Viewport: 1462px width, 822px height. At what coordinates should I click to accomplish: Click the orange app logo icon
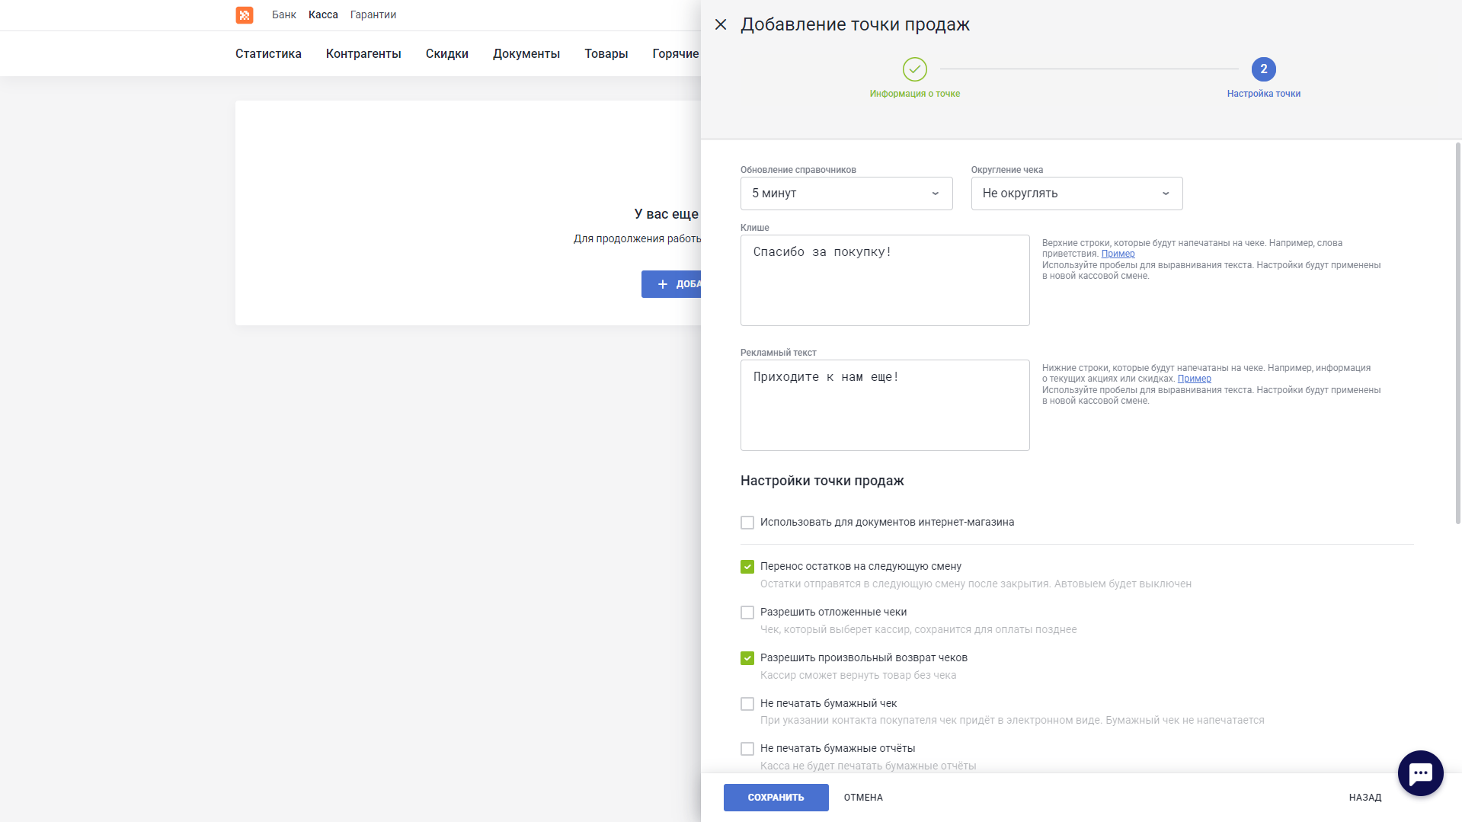244,15
